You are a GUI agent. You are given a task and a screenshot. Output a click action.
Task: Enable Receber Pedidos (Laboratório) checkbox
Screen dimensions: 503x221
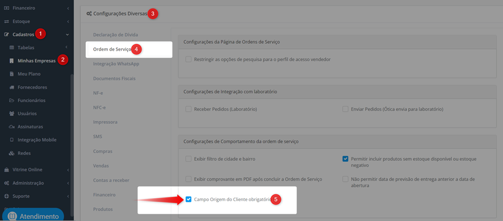point(188,109)
